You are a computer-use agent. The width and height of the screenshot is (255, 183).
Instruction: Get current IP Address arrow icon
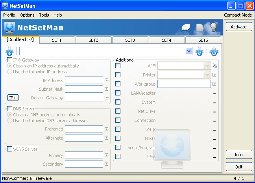(x=107, y=80)
